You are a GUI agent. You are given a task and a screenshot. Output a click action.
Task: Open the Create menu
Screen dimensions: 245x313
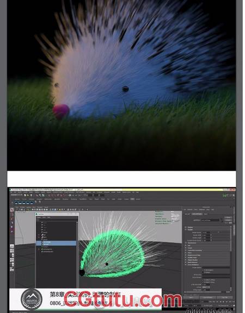point(26,192)
